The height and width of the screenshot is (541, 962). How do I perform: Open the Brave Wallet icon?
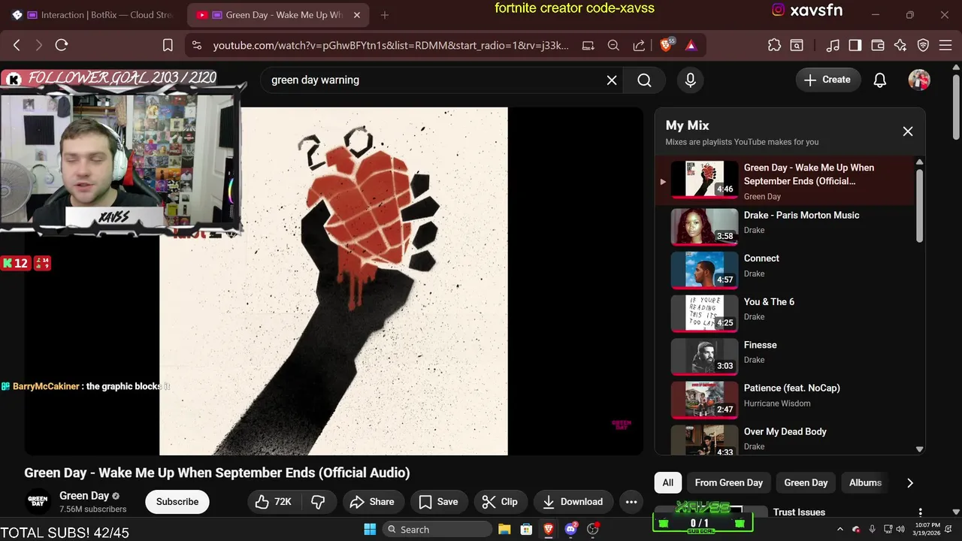click(x=878, y=45)
